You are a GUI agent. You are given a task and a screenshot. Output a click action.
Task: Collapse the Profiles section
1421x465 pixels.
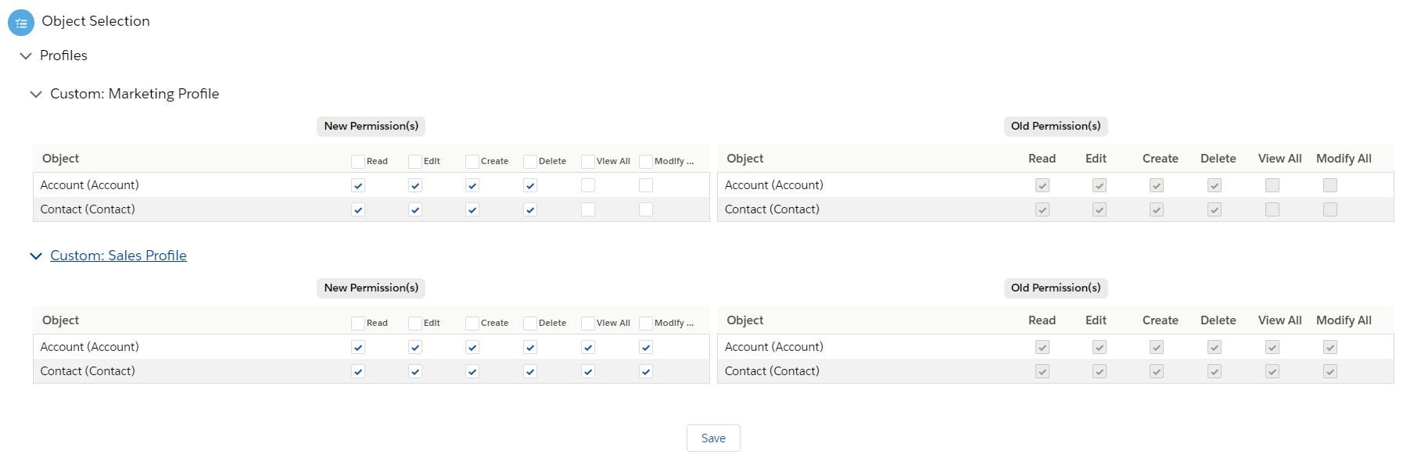[x=26, y=56]
